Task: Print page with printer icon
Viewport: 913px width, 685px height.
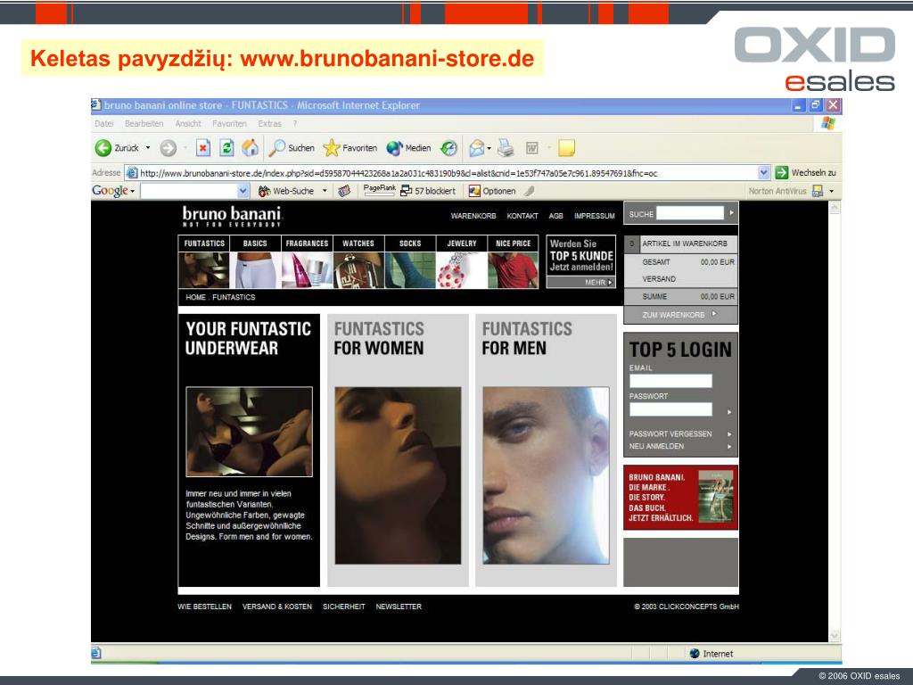Action: tap(506, 148)
